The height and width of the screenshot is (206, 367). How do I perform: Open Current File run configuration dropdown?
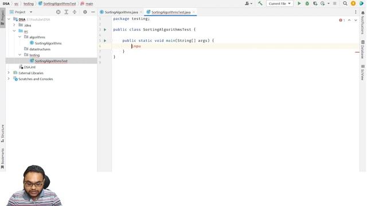pyautogui.click(x=280, y=3)
